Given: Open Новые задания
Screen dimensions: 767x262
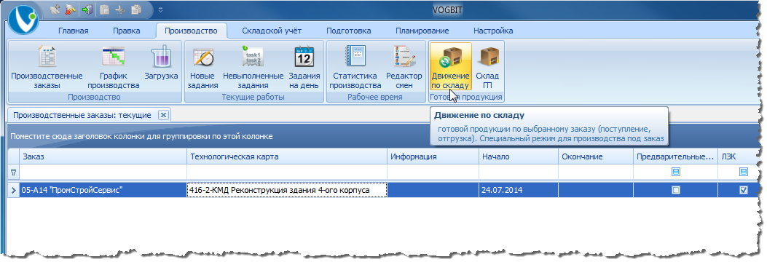Looking at the screenshot, I should [203, 67].
